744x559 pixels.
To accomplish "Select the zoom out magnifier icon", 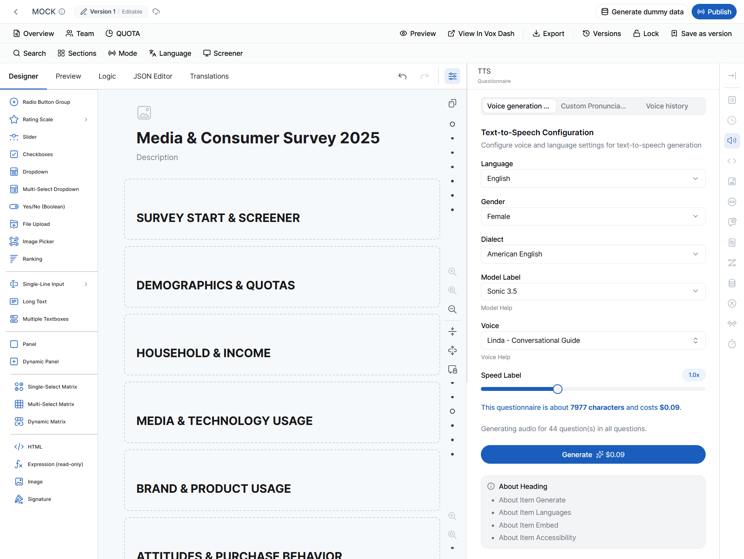I will point(452,309).
